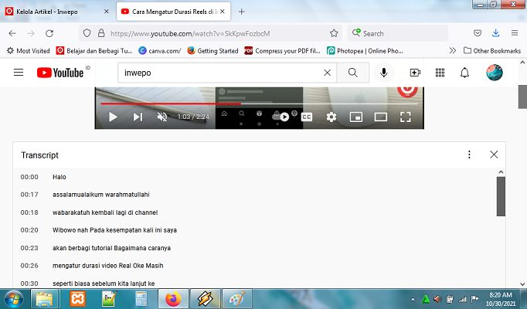Viewport: 527px width, 309px height.
Task: View site security padlock info
Action: [101, 33]
